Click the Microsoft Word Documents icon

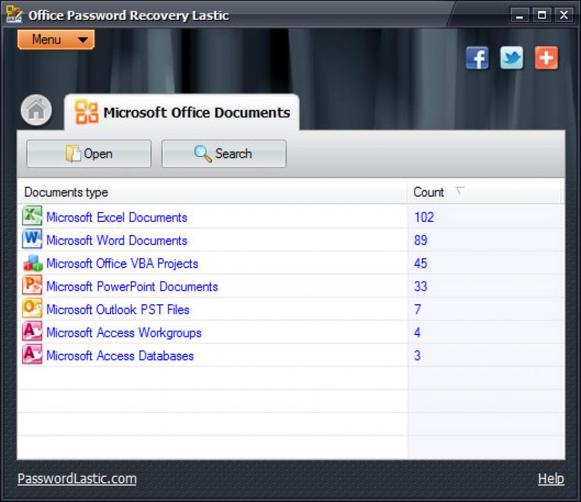pyautogui.click(x=32, y=240)
